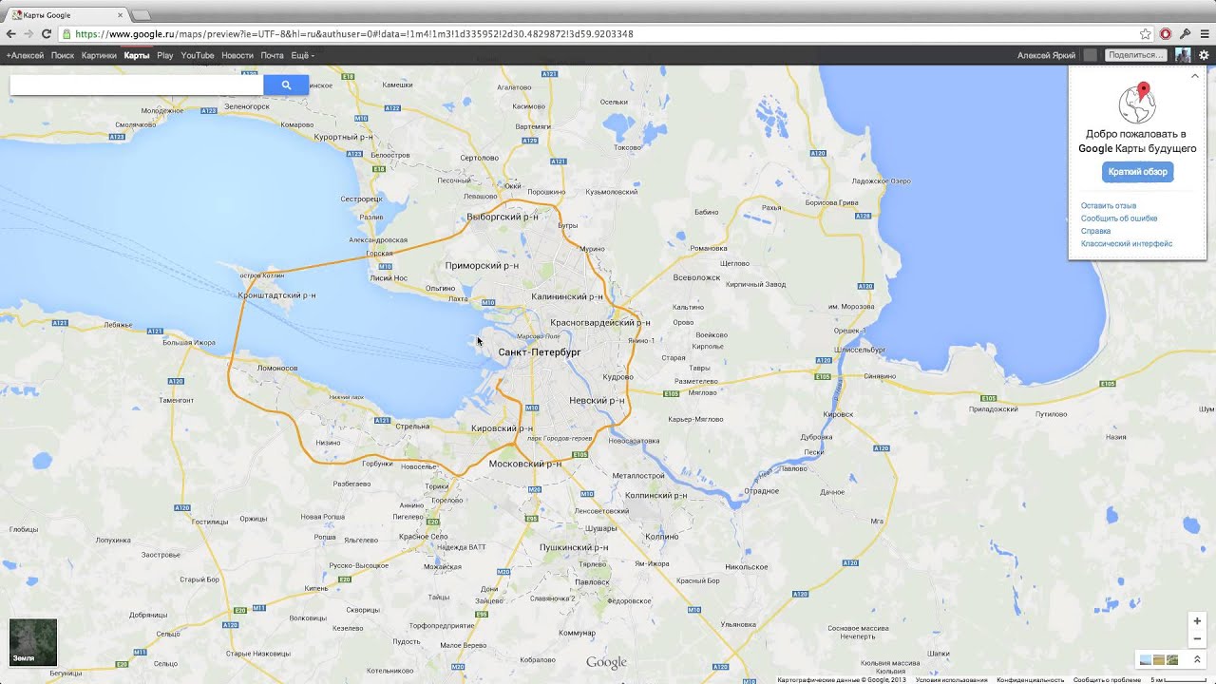Click the Сообщить об ошибке link
The width and height of the screenshot is (1216, 684).
1119,218
